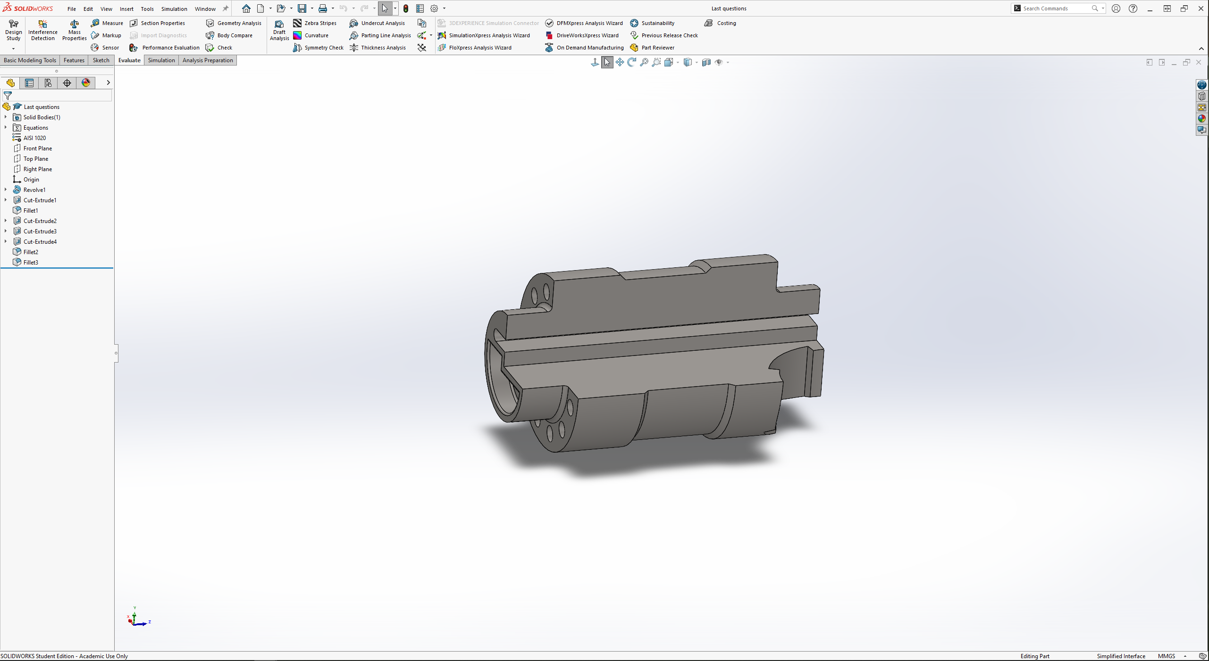Open the Costing tool

tap(721, 23)
